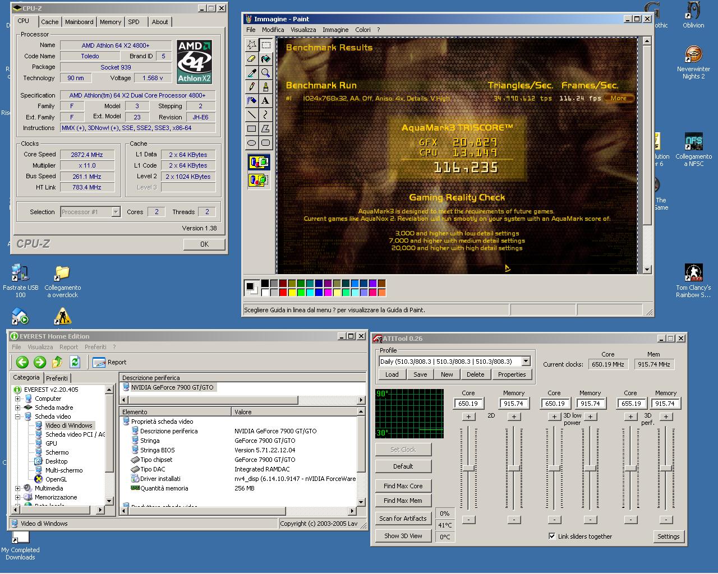Open Neverwinter Nights 2 desktop icon
718x574 pixels.
pos(693,63)
